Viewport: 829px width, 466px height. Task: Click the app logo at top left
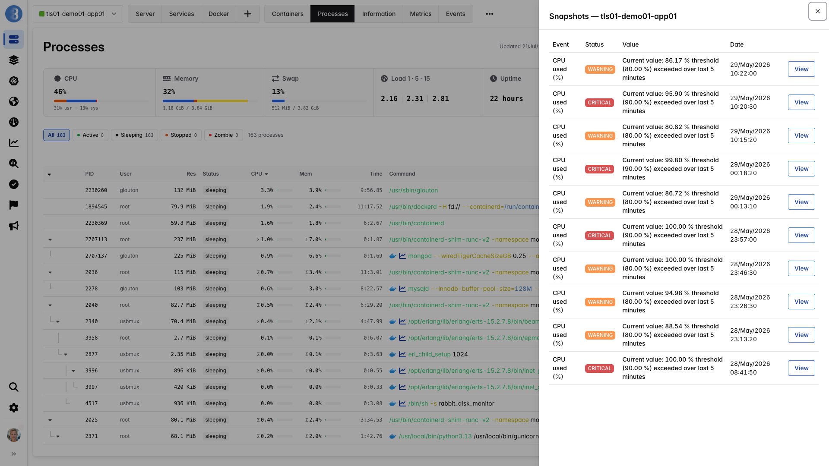click(x=14, y=14)
